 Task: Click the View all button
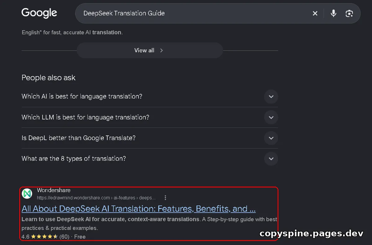tap(150, 50)
